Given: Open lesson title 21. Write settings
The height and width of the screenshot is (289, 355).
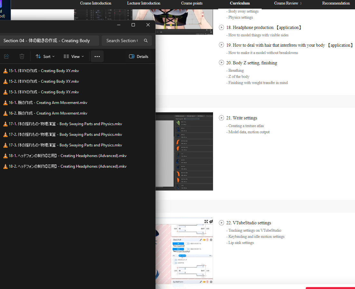Looking at the screenshot, I should 242,118.
